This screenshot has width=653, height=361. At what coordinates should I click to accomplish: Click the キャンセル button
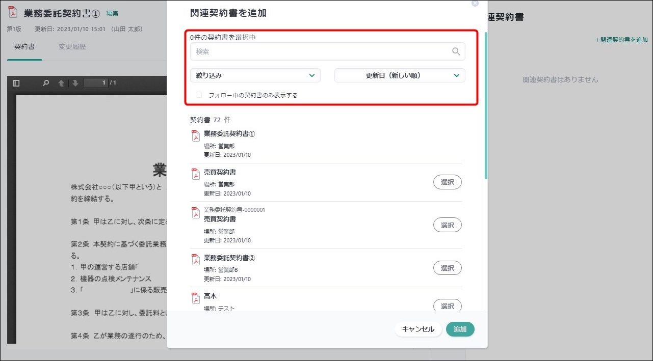click(418, 329)
